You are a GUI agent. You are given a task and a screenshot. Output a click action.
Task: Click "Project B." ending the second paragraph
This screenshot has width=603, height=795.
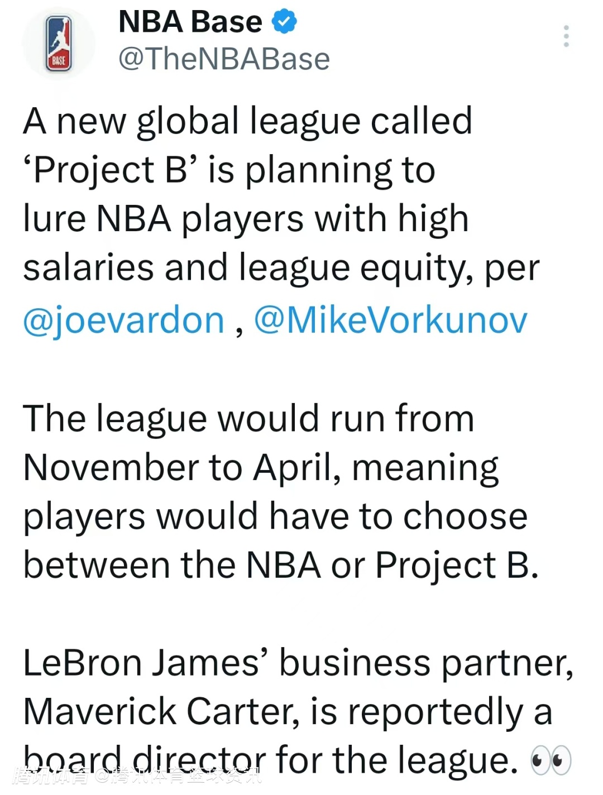pos(457,566)
